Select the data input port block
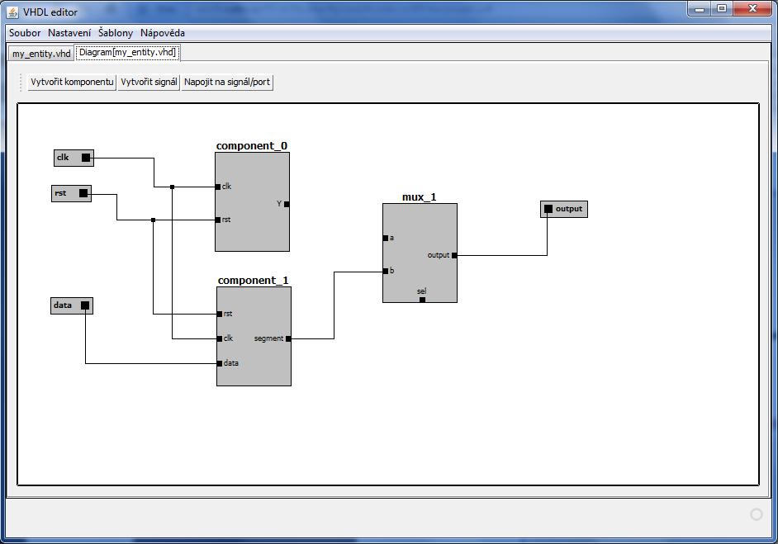778x544 pixels. [72, 305]
